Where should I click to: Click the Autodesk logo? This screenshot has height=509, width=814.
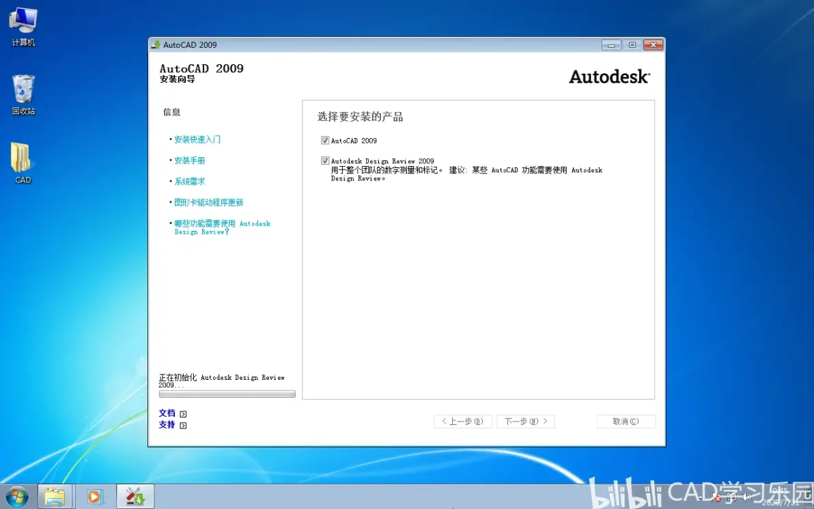coord(609,77)
